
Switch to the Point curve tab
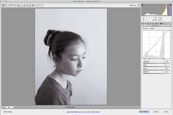152,29
